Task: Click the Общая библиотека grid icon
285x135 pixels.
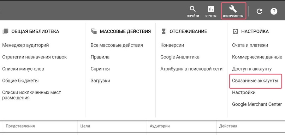Action: coord(5,31)
